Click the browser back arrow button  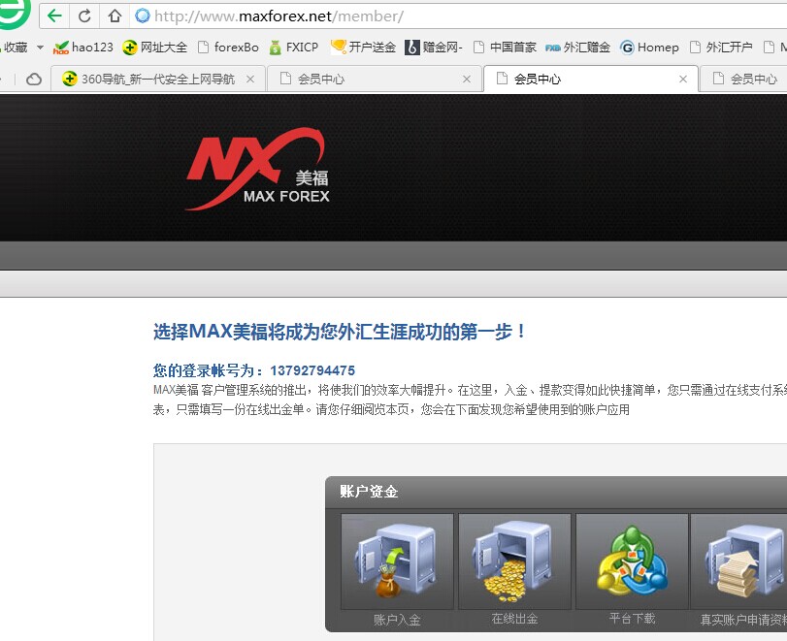click(54, 16)
